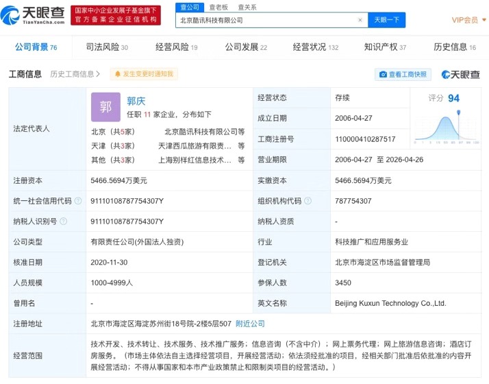
Task: Click the 发生变更时通知我 bell button
Action: [144, 74]
